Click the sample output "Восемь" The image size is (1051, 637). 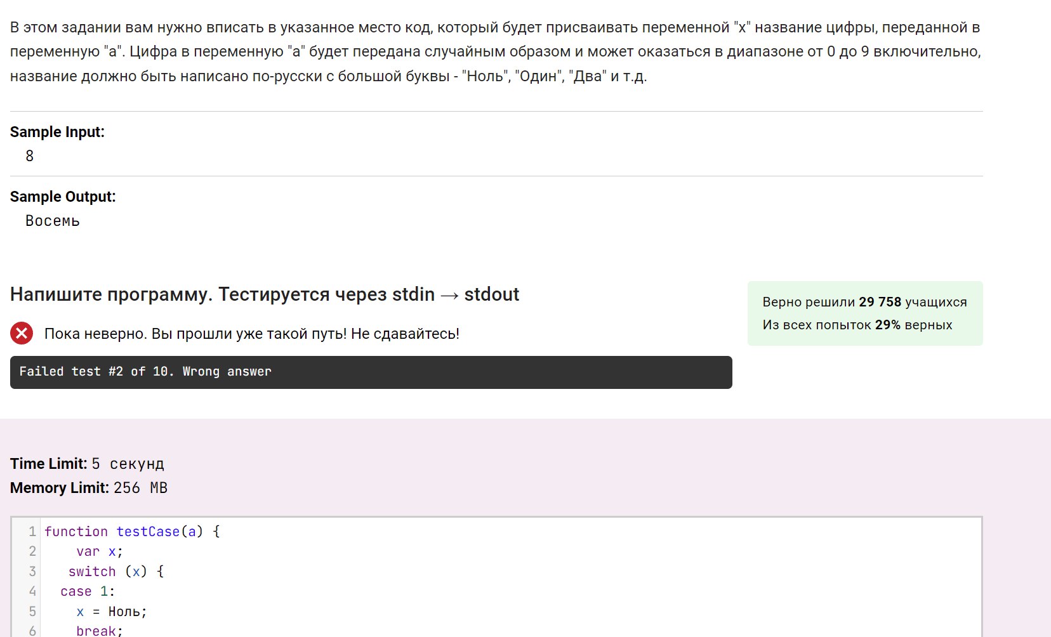pyautogui.click(x=53, y=221)
